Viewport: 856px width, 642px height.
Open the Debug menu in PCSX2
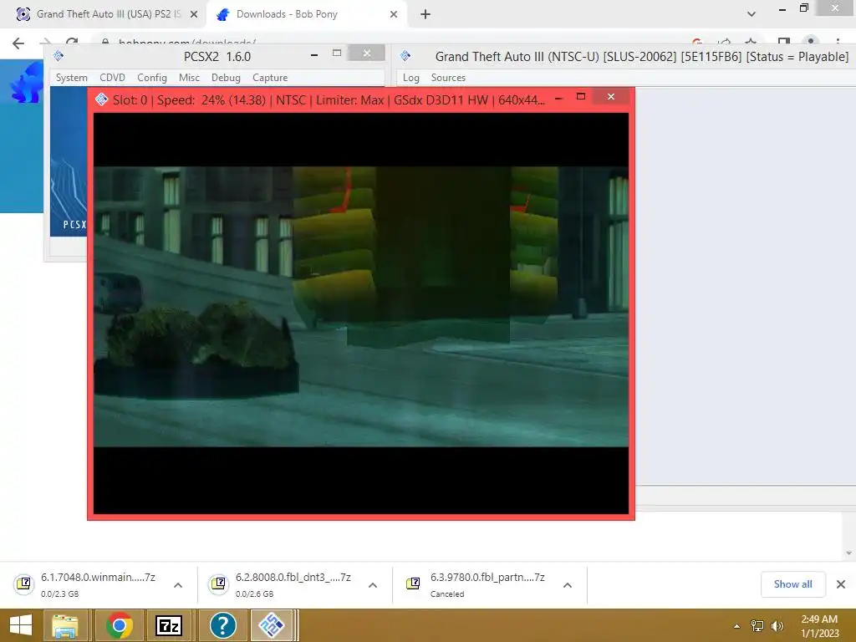(x=226, y=78)
